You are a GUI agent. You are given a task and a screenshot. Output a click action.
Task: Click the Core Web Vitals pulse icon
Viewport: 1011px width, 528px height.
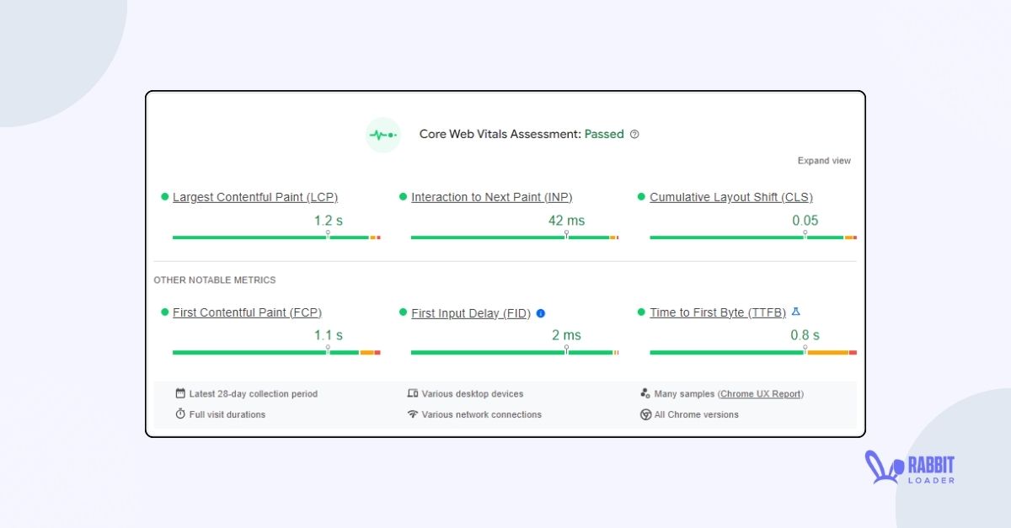382,135
